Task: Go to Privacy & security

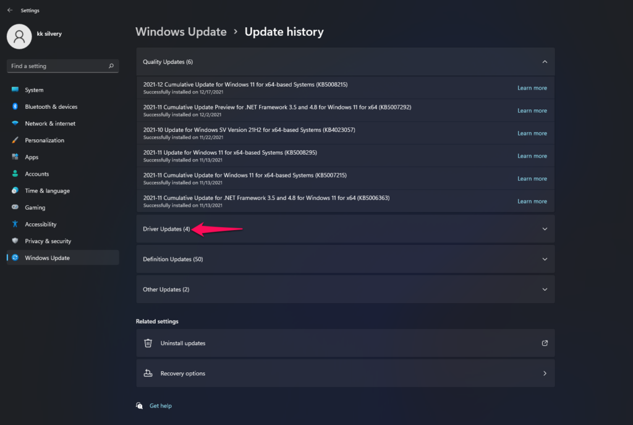Action: [x=62, y=241]
